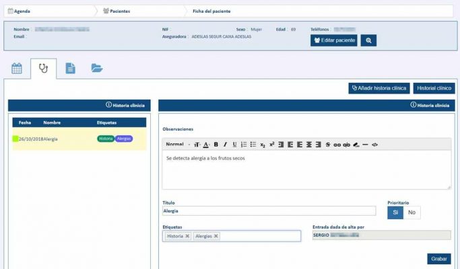
Task: Open the folder tab icon
Action: point(96,68)
